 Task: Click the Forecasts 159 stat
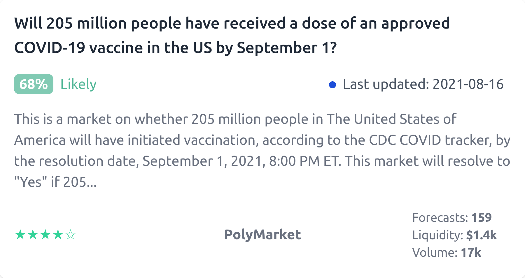pos(452,217)
